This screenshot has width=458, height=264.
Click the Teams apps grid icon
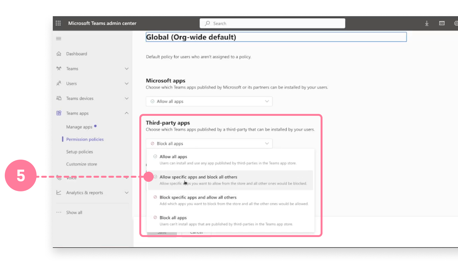[x=59, y=113]
